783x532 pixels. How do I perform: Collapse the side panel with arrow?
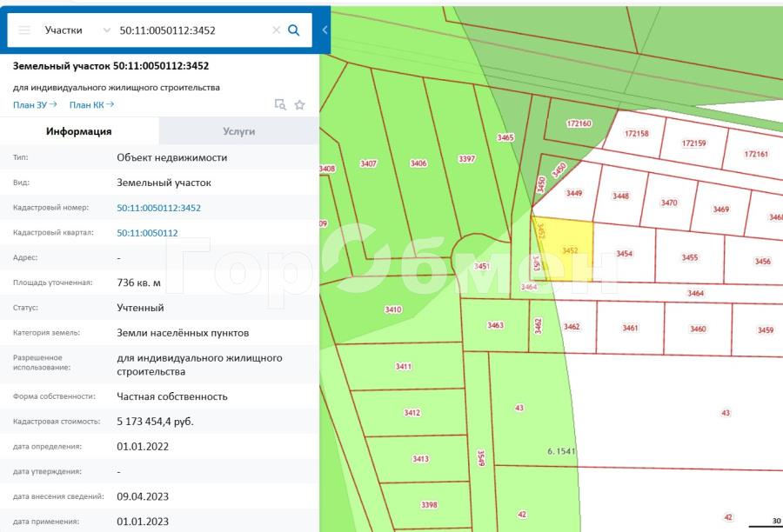click(325, 30)
